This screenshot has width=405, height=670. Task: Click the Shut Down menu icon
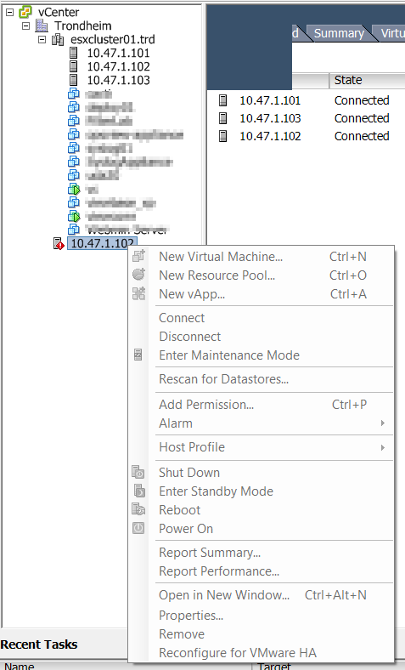(138, 472)
